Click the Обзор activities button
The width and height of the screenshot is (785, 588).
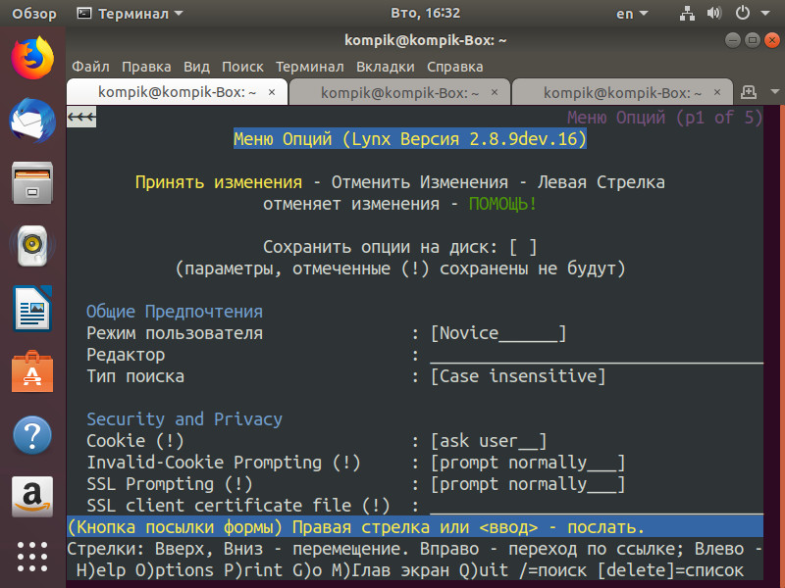[x=34, y=14]
